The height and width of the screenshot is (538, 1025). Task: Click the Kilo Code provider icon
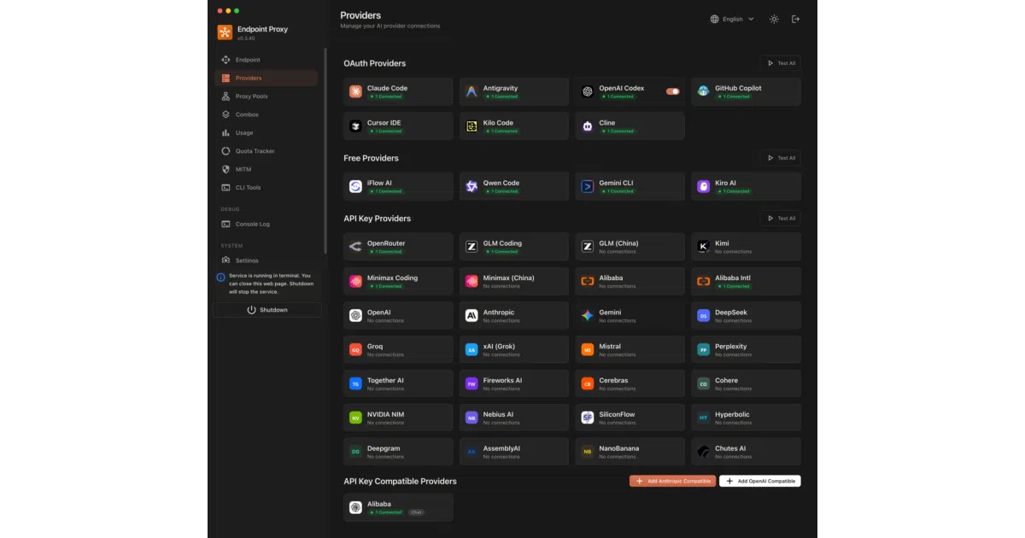point(471,126)
